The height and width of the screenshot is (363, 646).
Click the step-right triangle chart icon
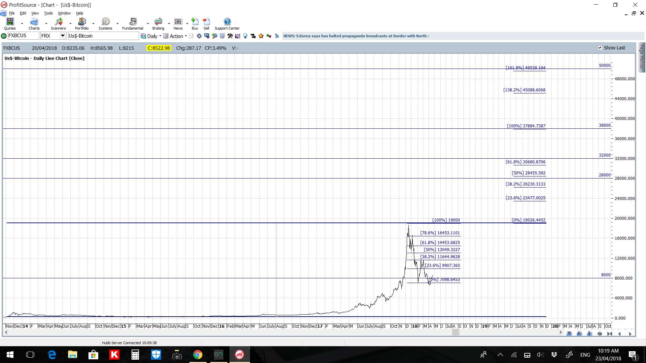point(630,334)
